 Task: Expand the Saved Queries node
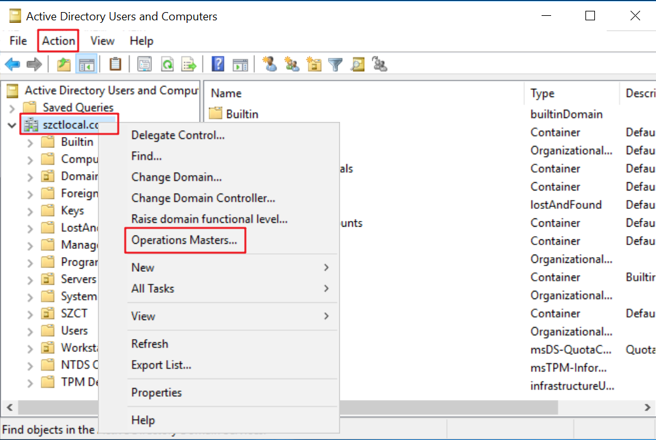tap(12, 108)
